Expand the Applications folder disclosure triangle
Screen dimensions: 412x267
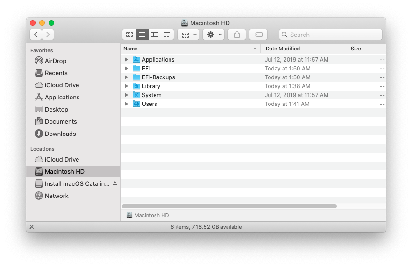(126, 60)
